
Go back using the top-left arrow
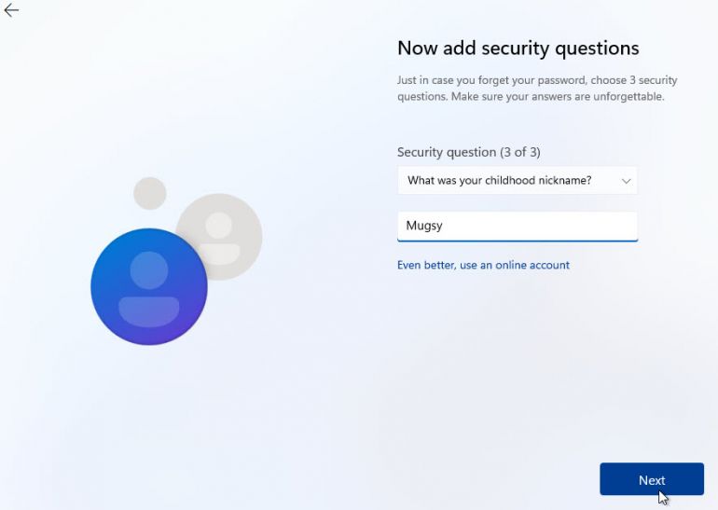pyautogui.click(x=11, y=10)
